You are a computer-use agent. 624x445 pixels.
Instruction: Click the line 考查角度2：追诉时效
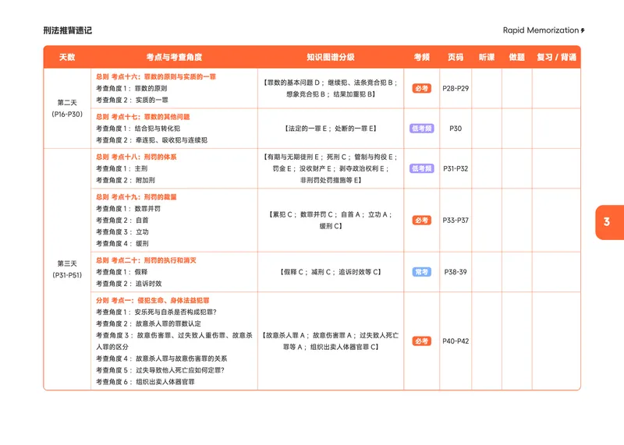tap(129, 284)
